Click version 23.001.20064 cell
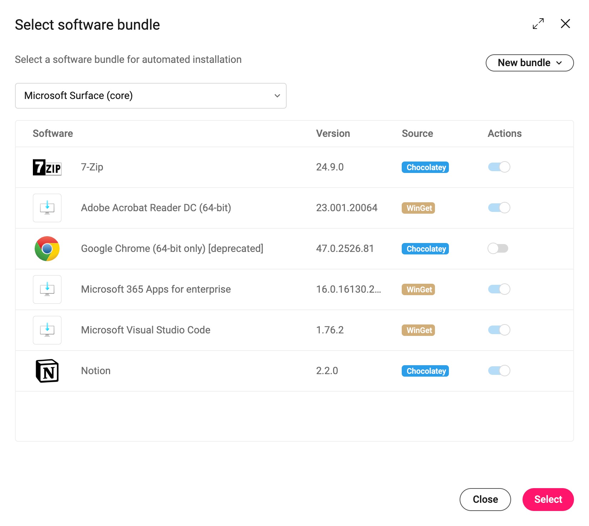The height and width of the screenshot is (526, 589). 347,208
